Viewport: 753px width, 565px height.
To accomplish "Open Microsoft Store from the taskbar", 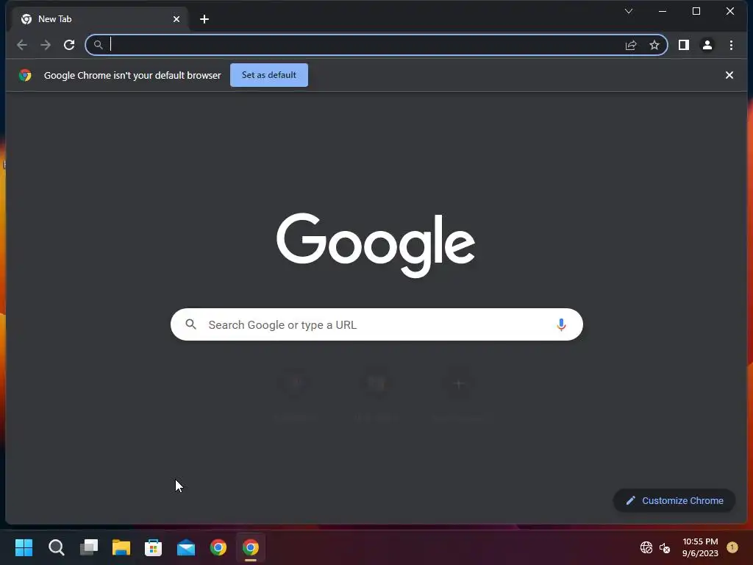I will click(x=153, y=547).
